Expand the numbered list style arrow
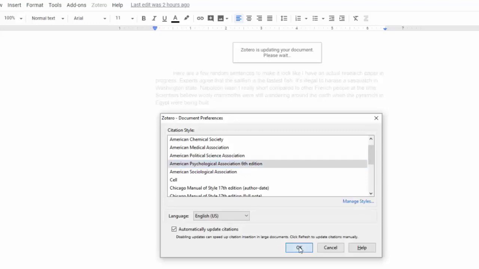479x269 pixels. click(x=306, y=18)
